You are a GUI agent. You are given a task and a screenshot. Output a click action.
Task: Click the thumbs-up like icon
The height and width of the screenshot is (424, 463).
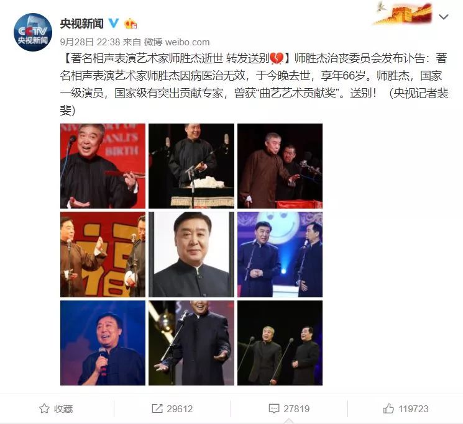[x=388, y=408]
